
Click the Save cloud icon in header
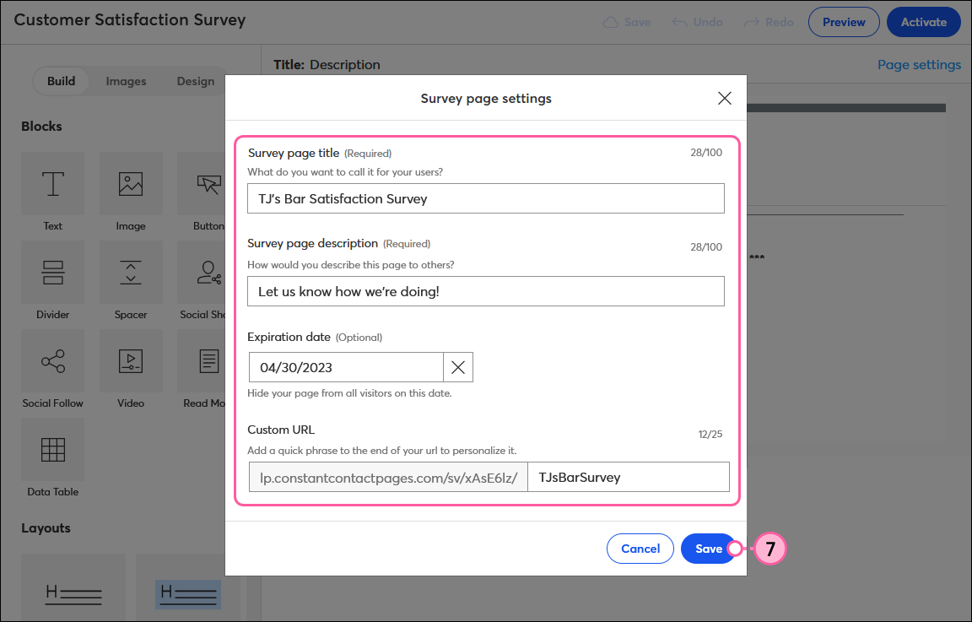click(611, 22)
